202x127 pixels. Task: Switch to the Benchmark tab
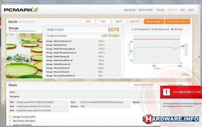tap(145, 10)
